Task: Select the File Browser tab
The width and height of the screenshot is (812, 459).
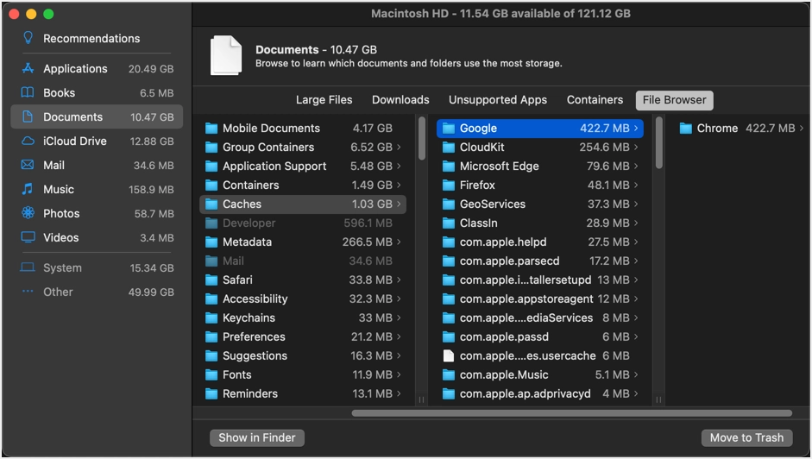Action: [x=674, y=100]
